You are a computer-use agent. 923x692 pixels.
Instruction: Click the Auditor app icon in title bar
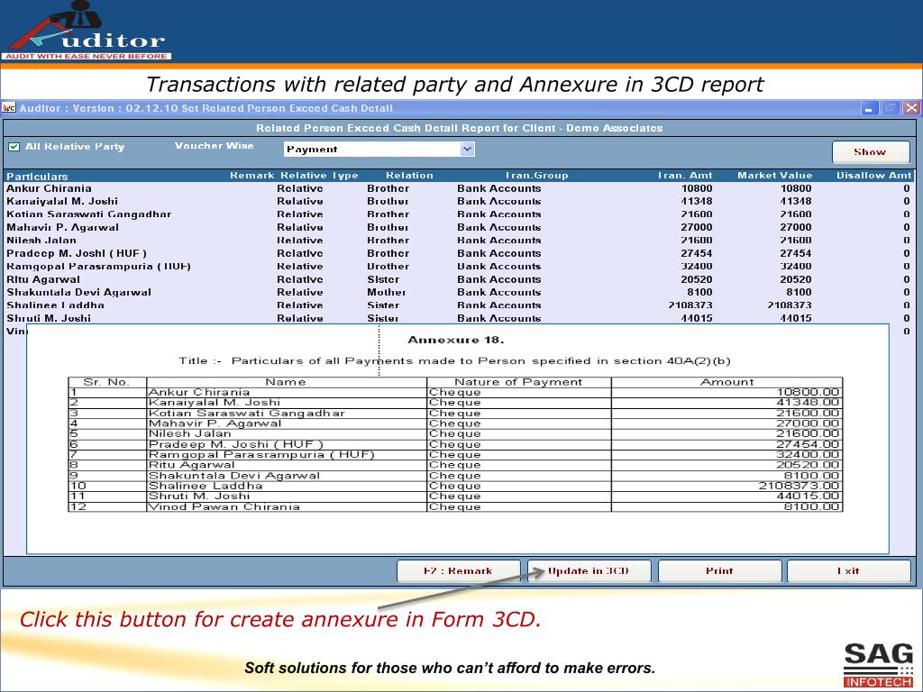[9, 108]
